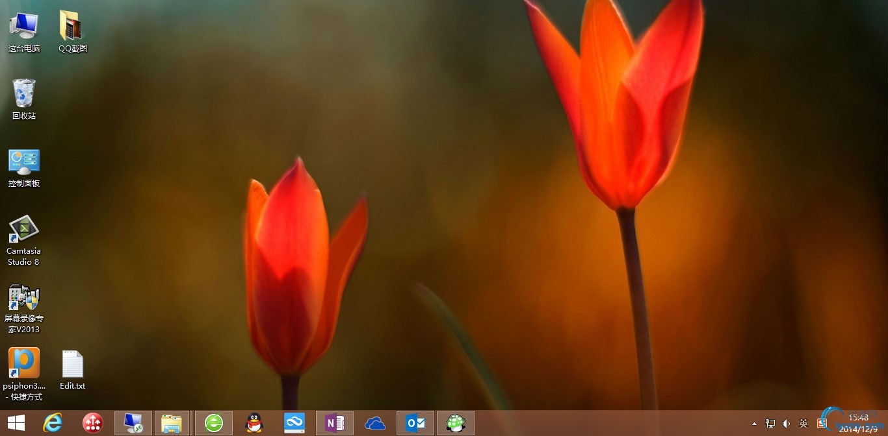Show hidden tray icons arrow
Screen dimensions: 888x436
(x=754, y=424)
